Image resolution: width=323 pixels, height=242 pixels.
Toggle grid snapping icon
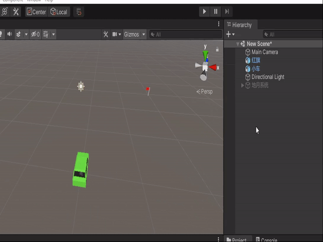(x=79, y=12)
